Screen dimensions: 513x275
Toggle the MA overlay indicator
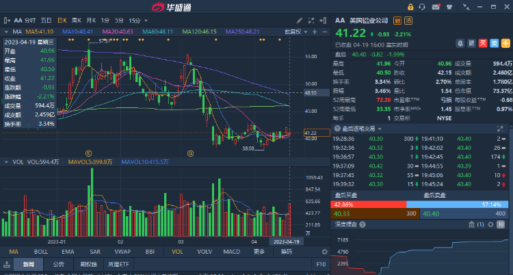coord(14,252)
